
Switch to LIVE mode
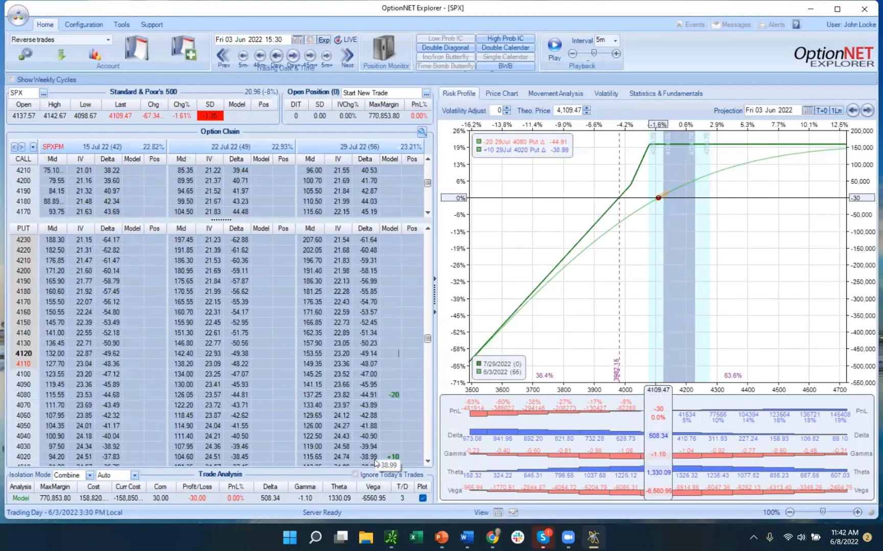[x=346, y=40]
